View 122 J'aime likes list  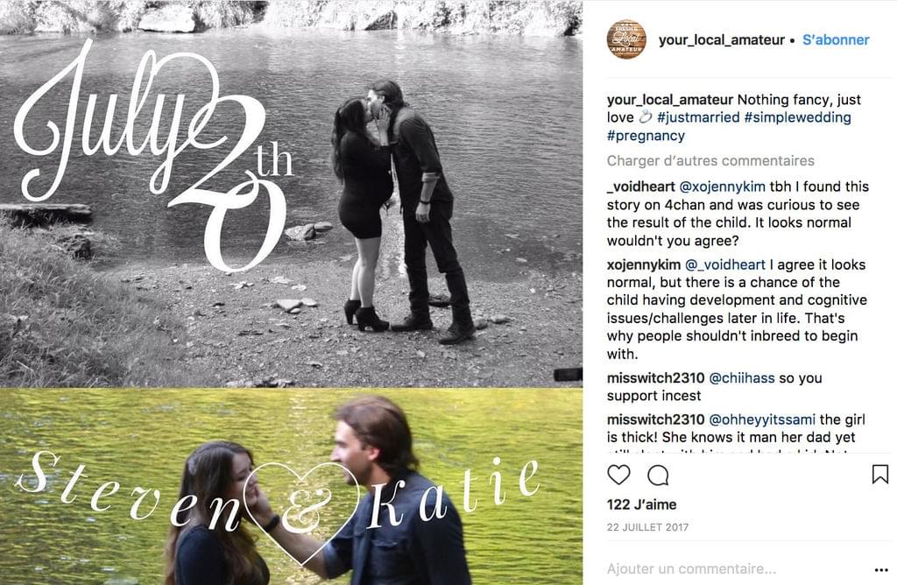tap(641, 504)
